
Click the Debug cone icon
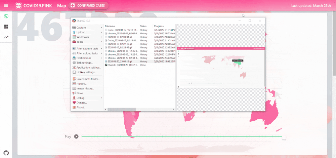coord(74,98)
